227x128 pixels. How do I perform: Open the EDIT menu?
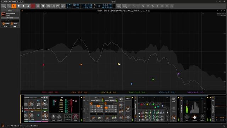tap(124, 6)
